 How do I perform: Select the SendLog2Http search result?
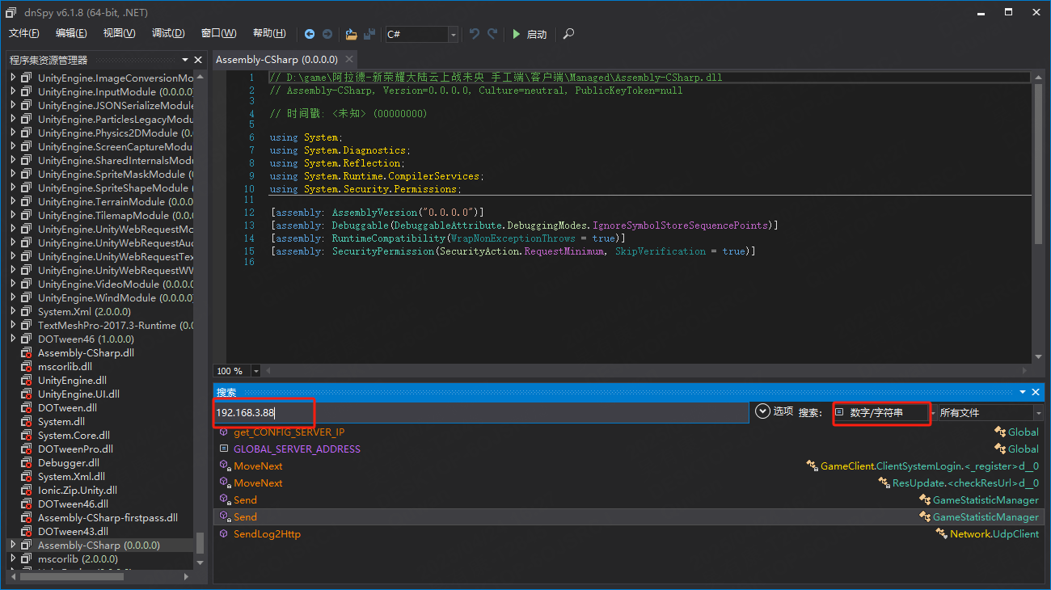[267, 534]
